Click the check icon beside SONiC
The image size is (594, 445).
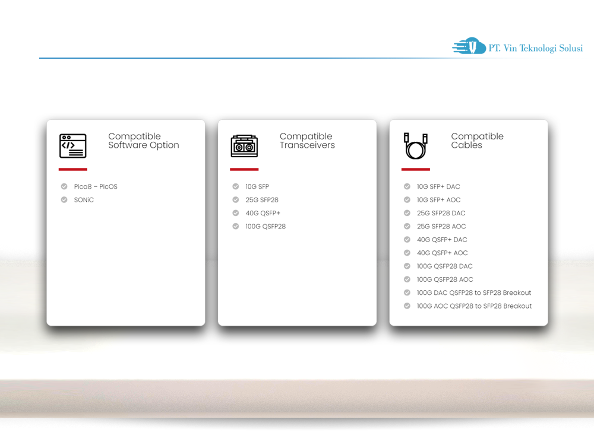click(64, 200)
